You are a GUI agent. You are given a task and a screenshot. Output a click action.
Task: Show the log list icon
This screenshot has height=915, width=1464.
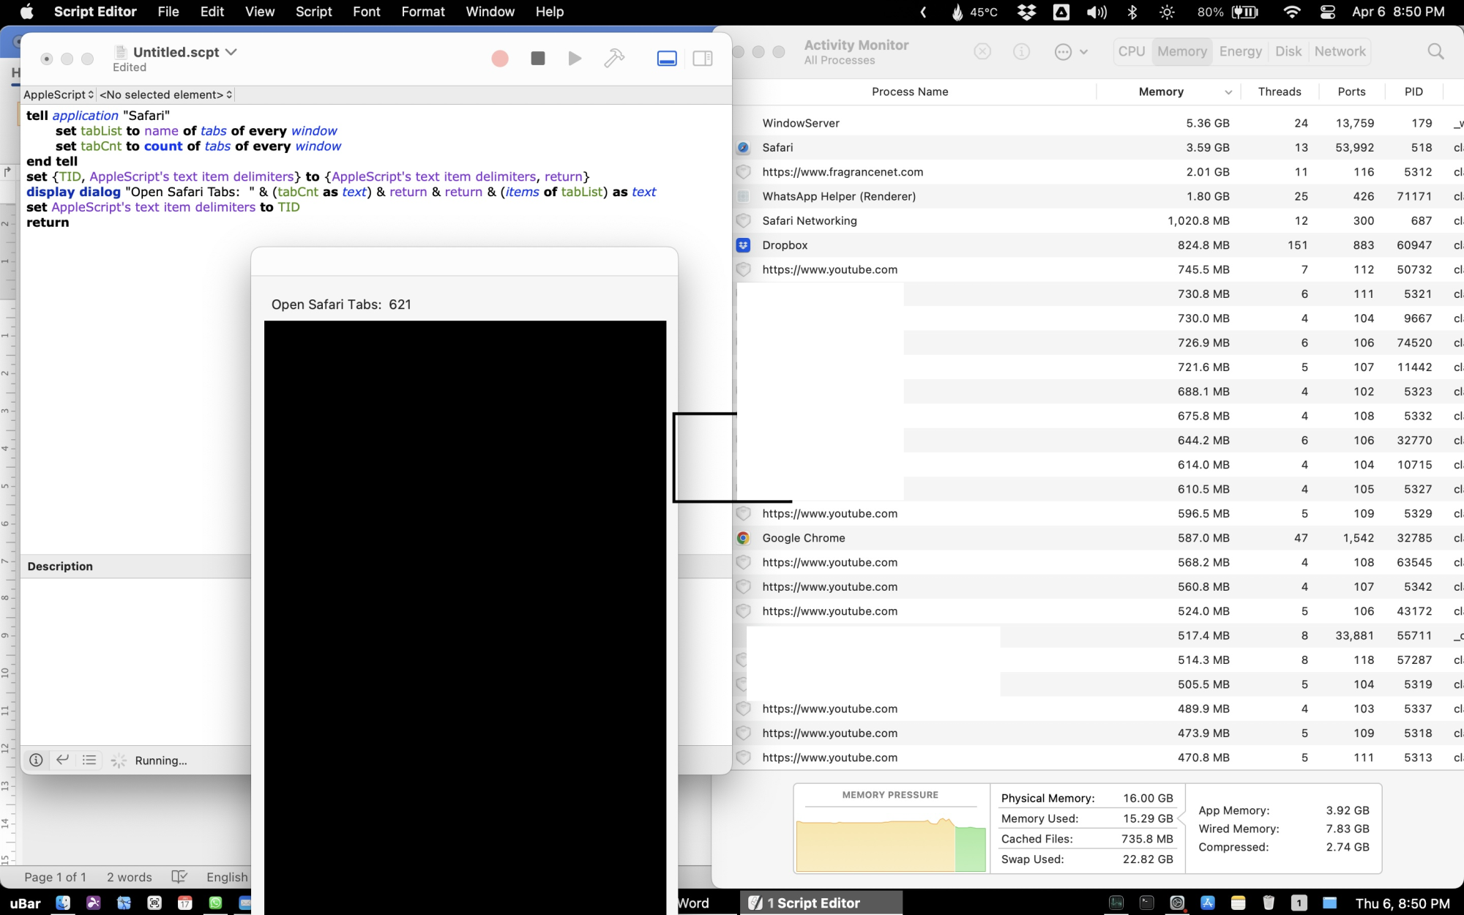coord(89,760)
